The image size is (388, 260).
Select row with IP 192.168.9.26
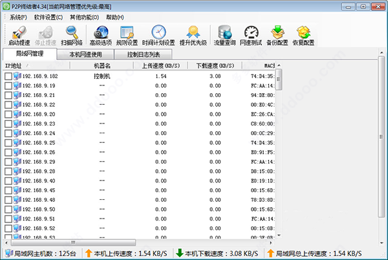tap(139, 152)
